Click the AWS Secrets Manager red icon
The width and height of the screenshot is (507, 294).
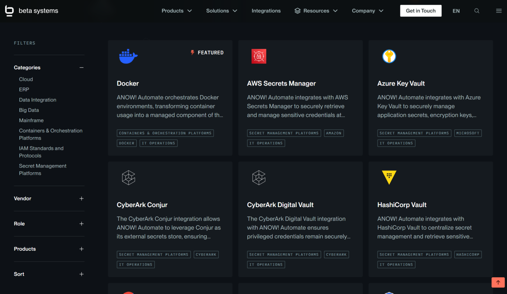259,56
